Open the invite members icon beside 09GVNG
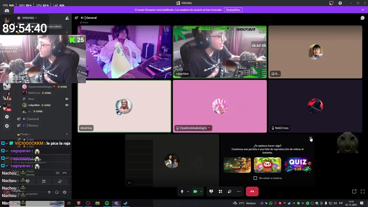Image resolution: width=368 pixels, height=207 pixels. point(67,18)
